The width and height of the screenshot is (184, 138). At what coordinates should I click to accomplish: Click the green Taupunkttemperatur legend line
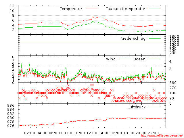(155, 9)
